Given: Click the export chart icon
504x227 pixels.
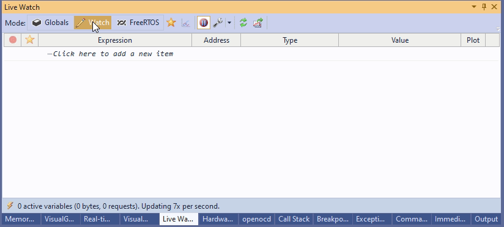Looking at the screenshot, I should pos(258,23).
